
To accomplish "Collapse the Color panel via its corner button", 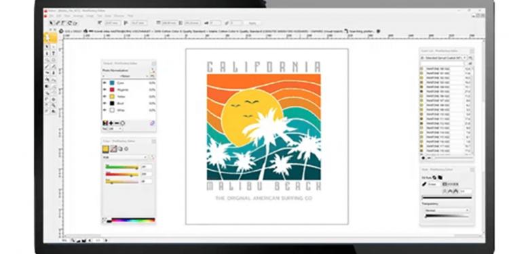I will 153,142.
